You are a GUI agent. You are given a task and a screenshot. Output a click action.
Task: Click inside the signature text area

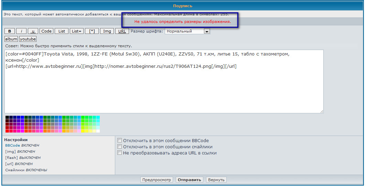[x=164, y=89]
